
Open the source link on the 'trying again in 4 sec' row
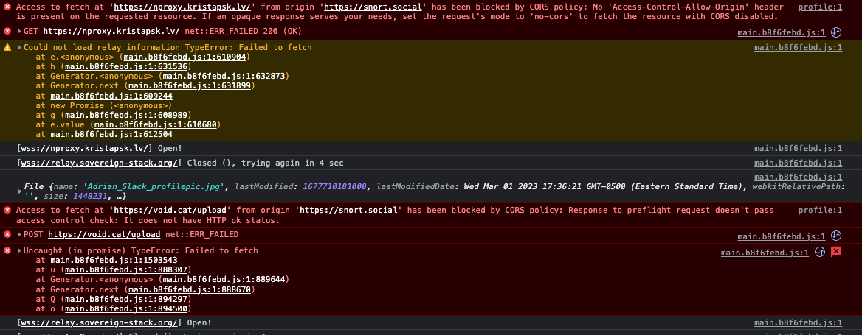[799, 163]
